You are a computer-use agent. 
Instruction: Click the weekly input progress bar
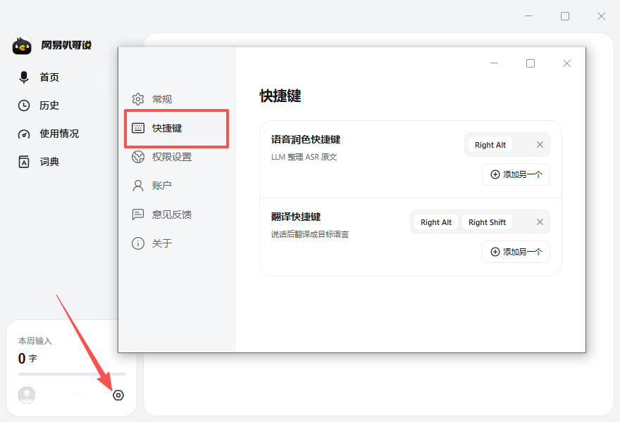click(72, 374)
